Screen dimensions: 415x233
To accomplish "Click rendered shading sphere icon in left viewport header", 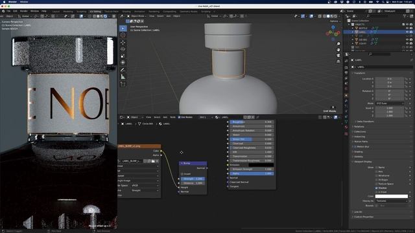I will [105, 16].
